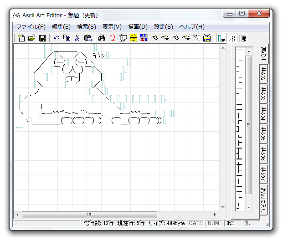Pick the thin ┌ corner character in palette
The height and width of the screenshot is (241, 283).
point(239,62)
